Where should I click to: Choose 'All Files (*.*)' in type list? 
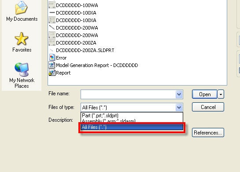132,127
